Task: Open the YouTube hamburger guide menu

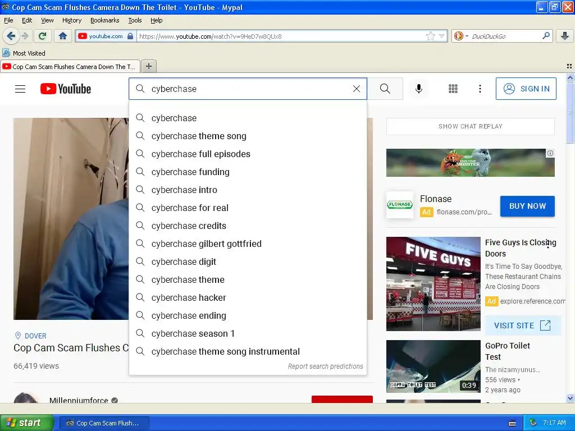Action: 20,89
